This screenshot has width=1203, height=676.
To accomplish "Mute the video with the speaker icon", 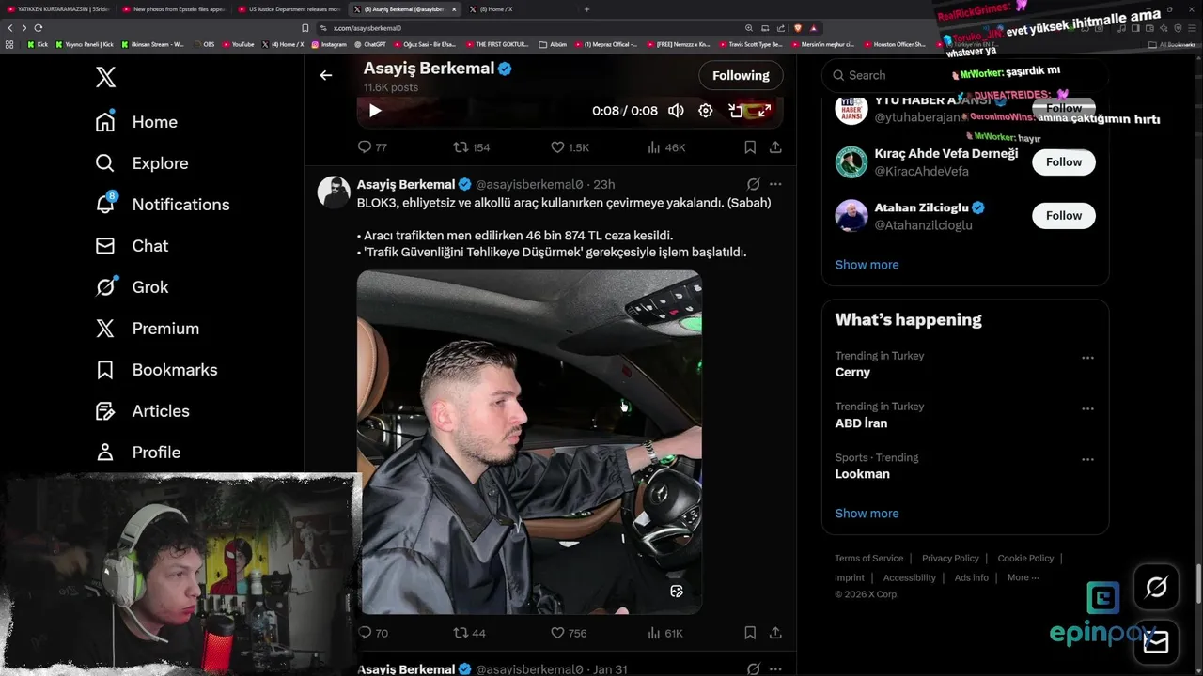I will [x=676, y=111].
